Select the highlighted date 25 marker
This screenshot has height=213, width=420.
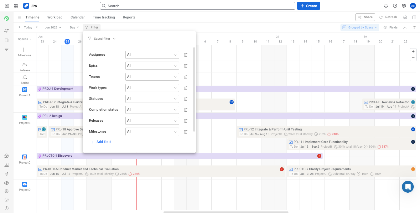[x=67, y=41]
